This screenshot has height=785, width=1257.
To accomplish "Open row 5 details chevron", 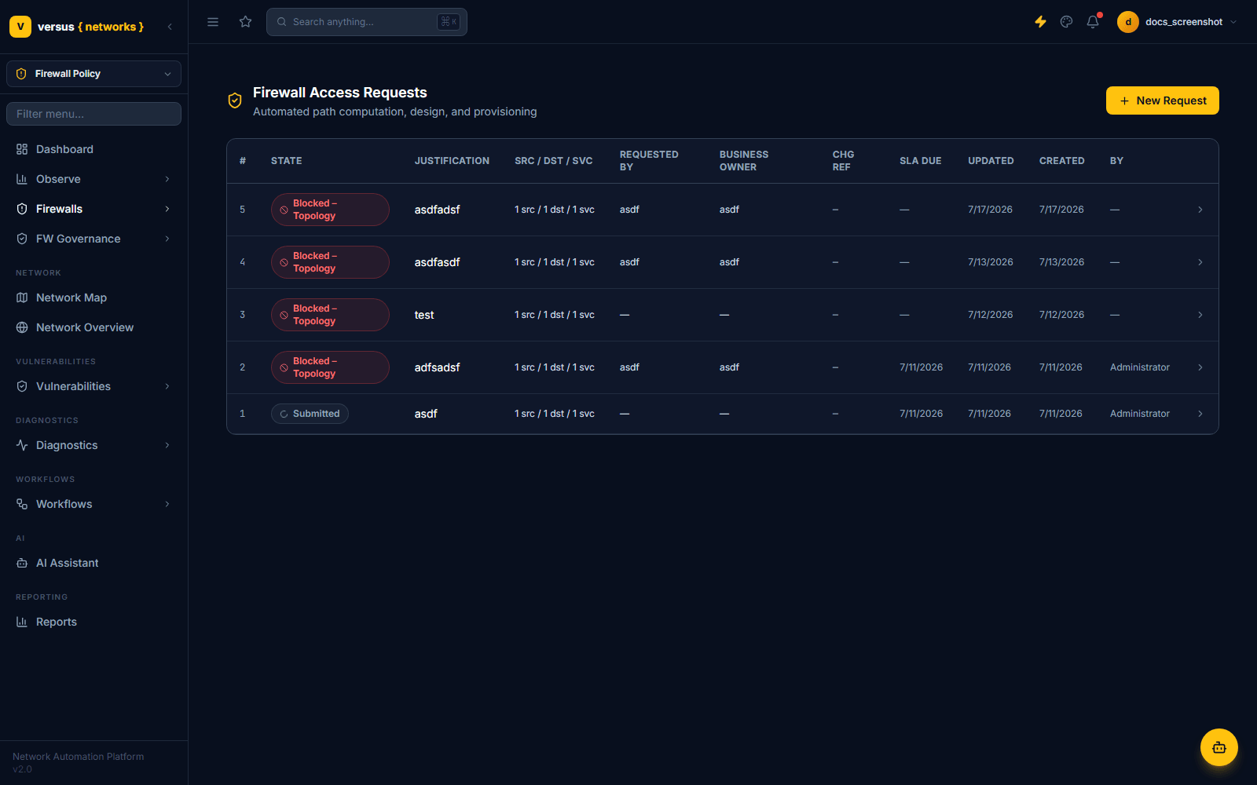I will point(1200,210).
